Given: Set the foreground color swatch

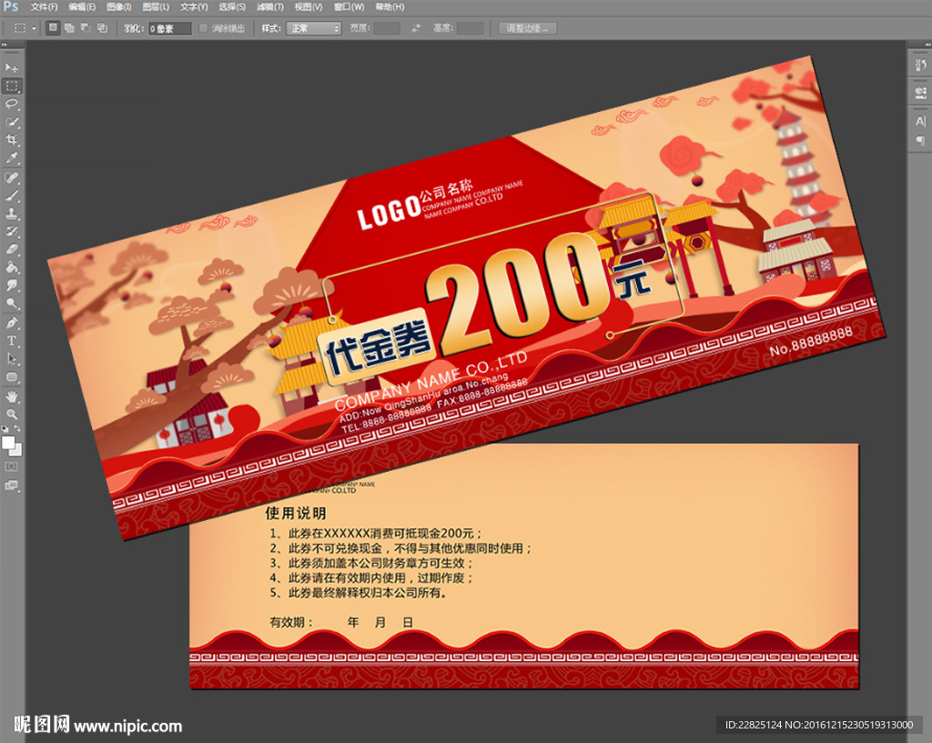Looking at the screenshot, I should click(x=7, y=443).
